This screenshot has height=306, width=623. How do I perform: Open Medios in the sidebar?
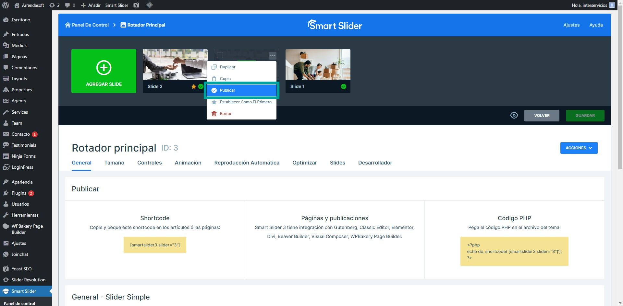(26, 45)
